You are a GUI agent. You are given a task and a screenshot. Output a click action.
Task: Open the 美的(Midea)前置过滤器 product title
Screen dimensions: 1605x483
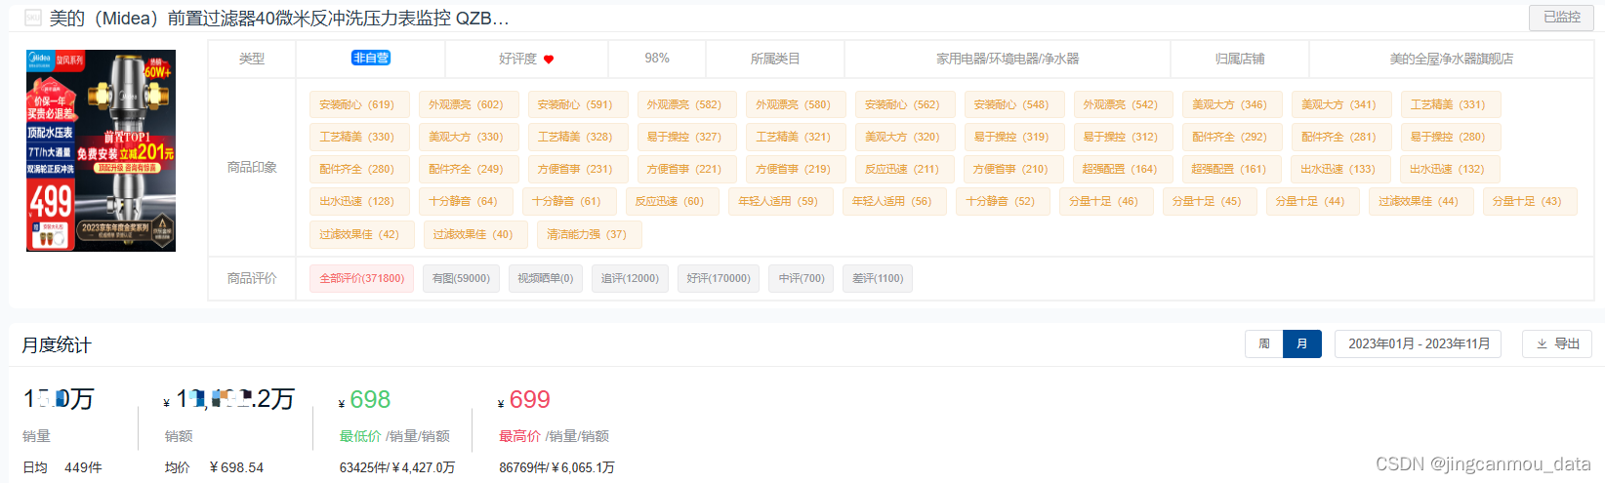[278, 18]
